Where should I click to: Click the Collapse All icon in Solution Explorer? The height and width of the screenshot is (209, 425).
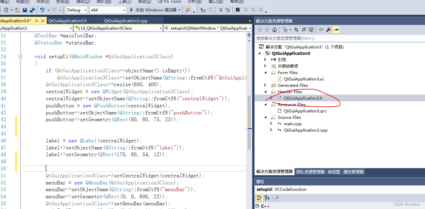(x=304, y=30)
